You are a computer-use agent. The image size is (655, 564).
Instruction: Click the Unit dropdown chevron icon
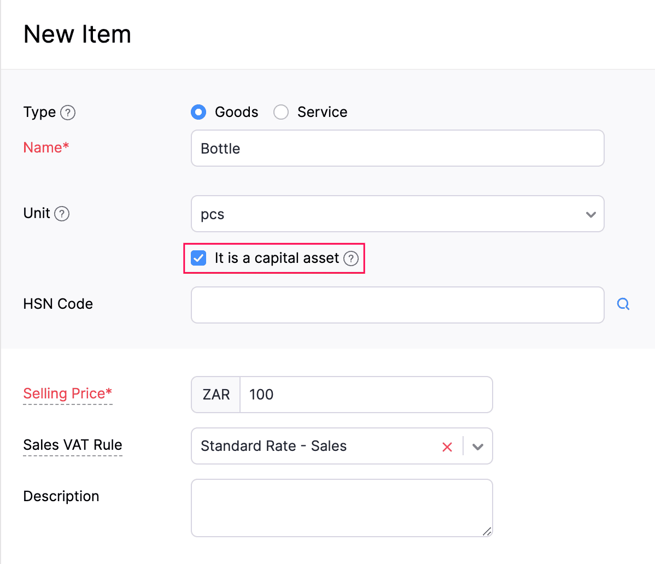pos(590,214)
